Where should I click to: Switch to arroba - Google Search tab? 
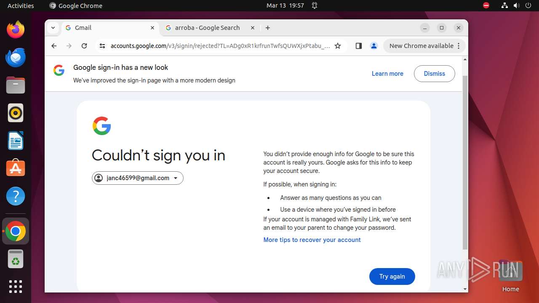click(210, 28)
